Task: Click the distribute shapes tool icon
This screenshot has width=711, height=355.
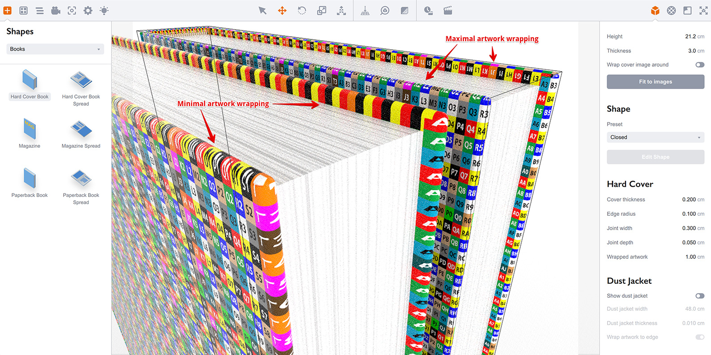Action: coord(342,10)
